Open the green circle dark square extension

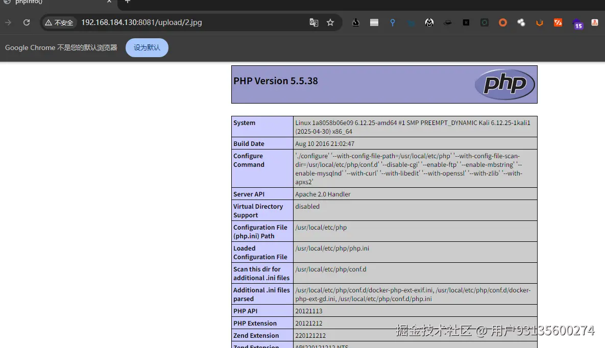click(x=484, y=22)
